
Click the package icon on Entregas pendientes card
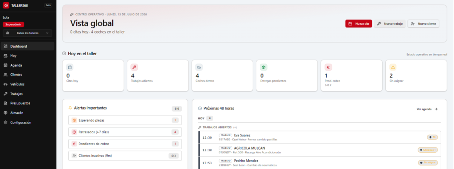tap(263, 67)
